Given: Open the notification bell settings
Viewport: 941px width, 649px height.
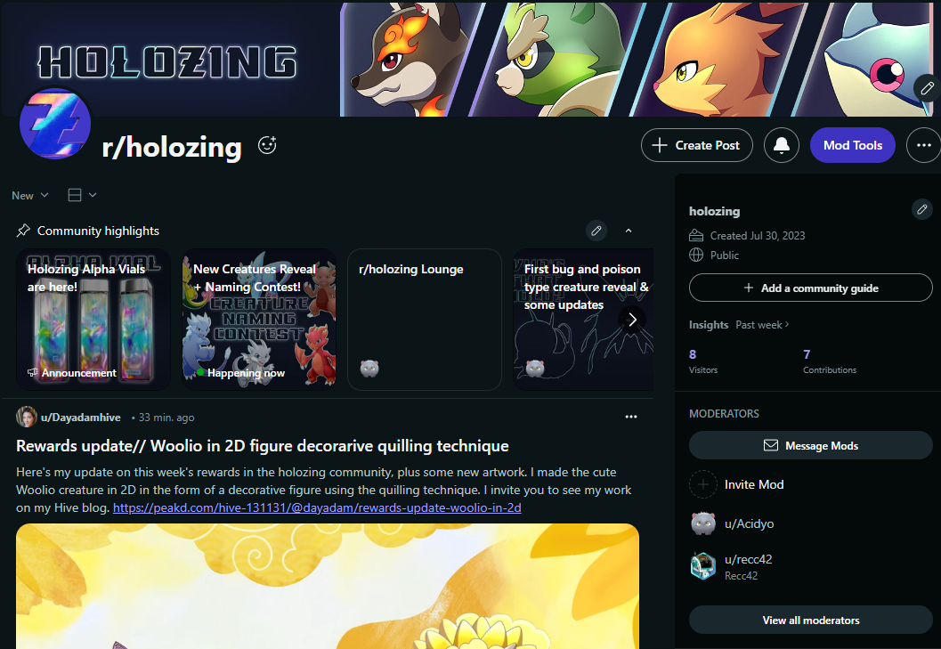Looking at the screenshot, I should 782,145.
